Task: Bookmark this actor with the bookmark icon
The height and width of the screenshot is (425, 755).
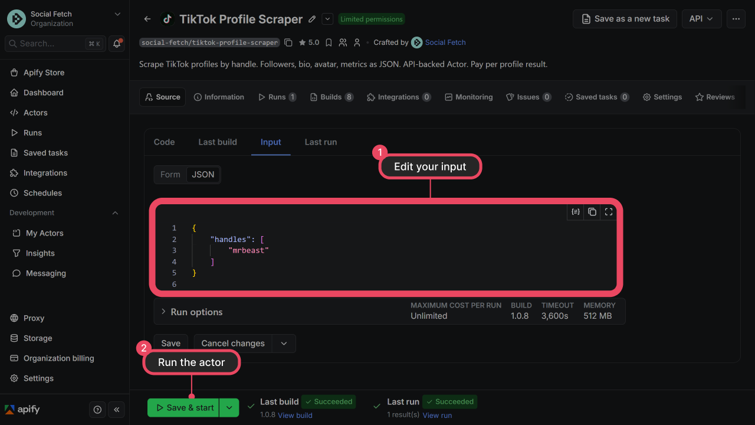Action: click(329, 42)
